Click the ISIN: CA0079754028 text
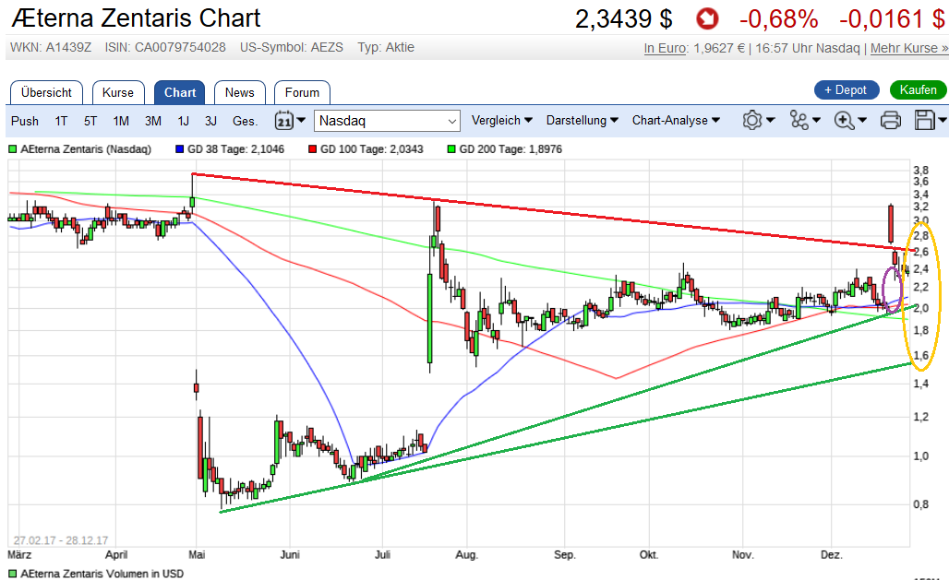This screenshot has width=949, height=580. click(x=165, y=47)
